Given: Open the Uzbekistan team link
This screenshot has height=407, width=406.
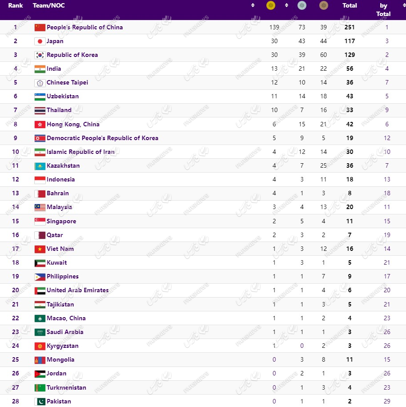Looking at the screenshot, I should (x=63, y=96).
